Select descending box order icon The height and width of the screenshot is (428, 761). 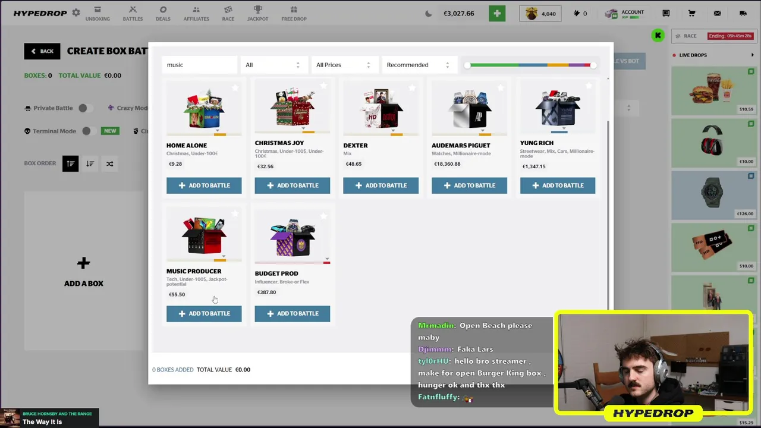(90, 163)
